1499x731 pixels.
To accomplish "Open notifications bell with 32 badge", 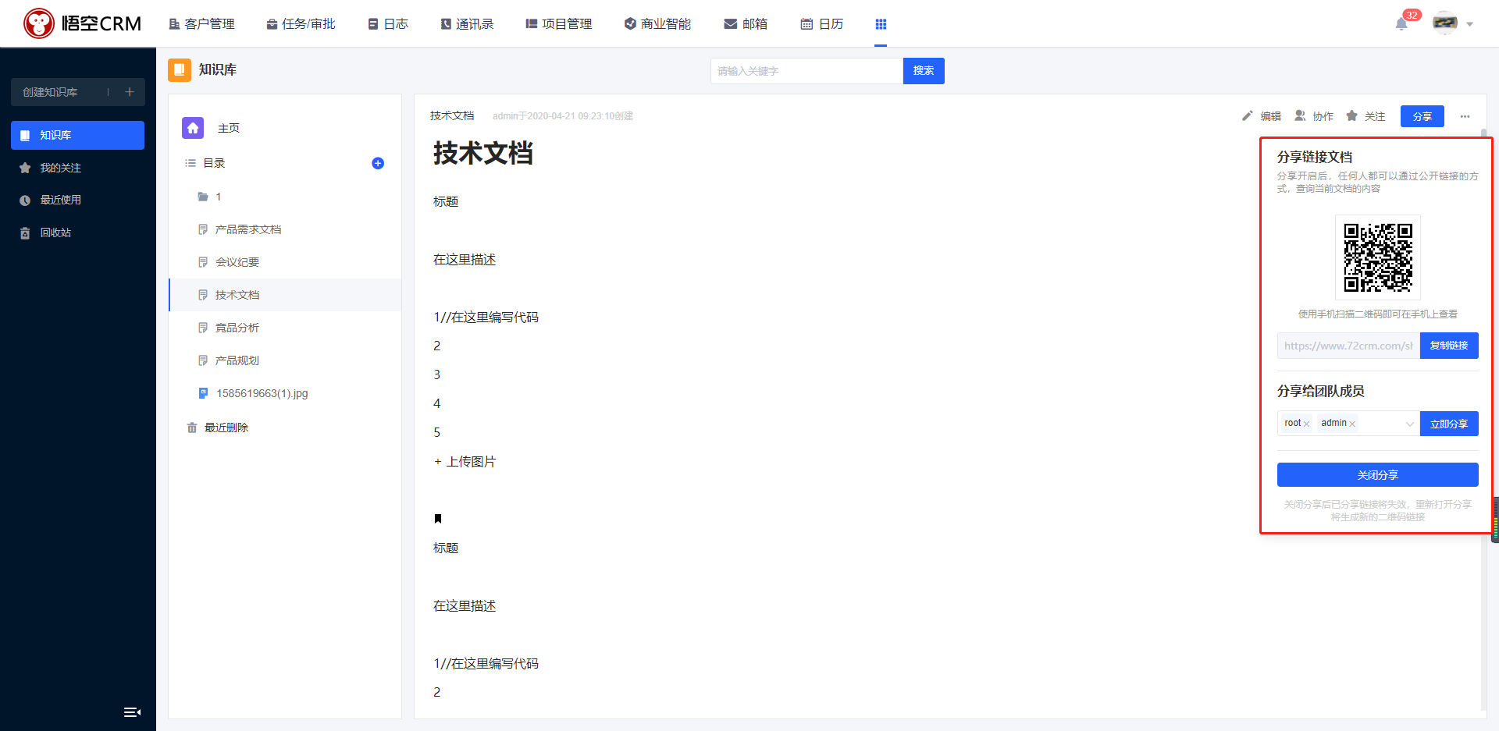I will [x=1402, y=23].
